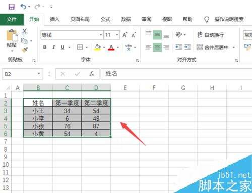The image size is (252, 193).
Task: Click the Format Painter brush icon
Action: [x=25, y=50]
